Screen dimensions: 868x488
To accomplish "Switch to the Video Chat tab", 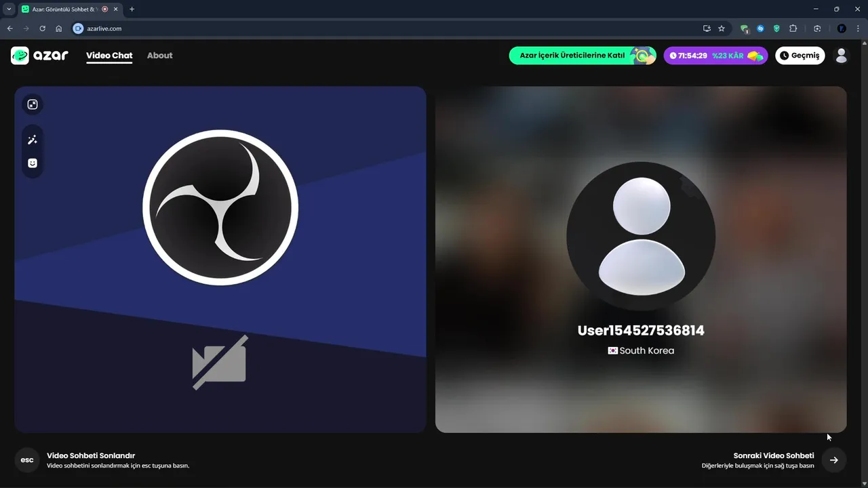I will (x=109, y=56).
